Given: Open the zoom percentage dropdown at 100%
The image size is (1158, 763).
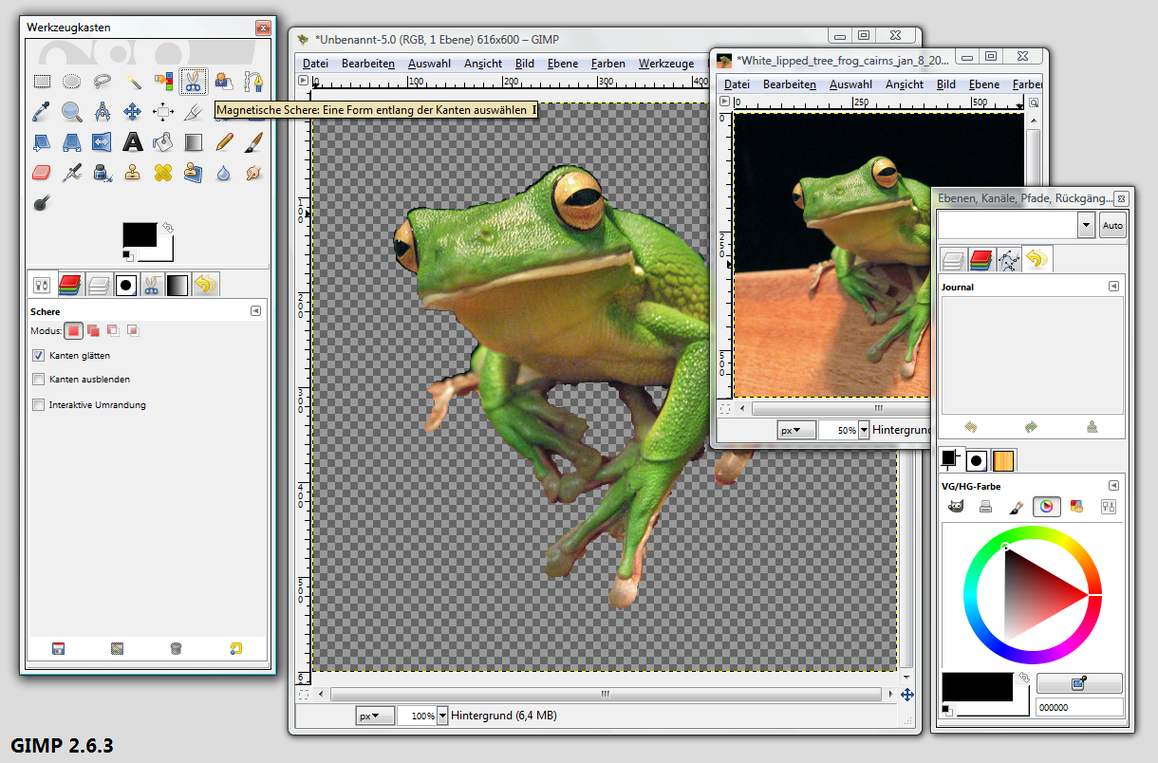Looking at the screenshot, I should coord(441,716).
